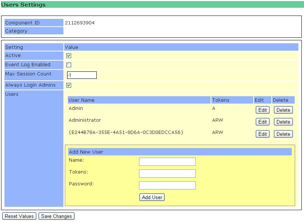This screenshot has height=222, width=304.
Task: Edit the Admin user
Action: point(262,110)
